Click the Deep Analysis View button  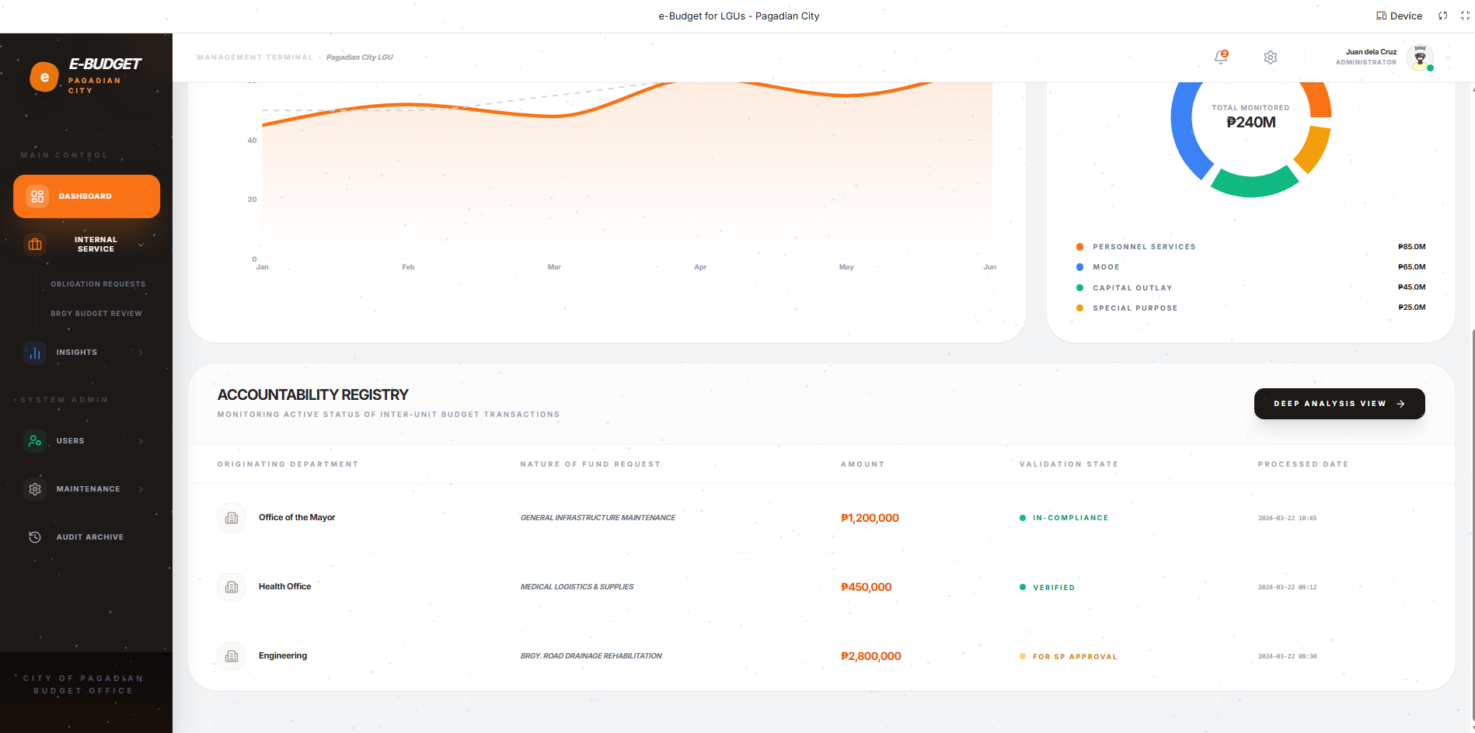point(1339,404)
